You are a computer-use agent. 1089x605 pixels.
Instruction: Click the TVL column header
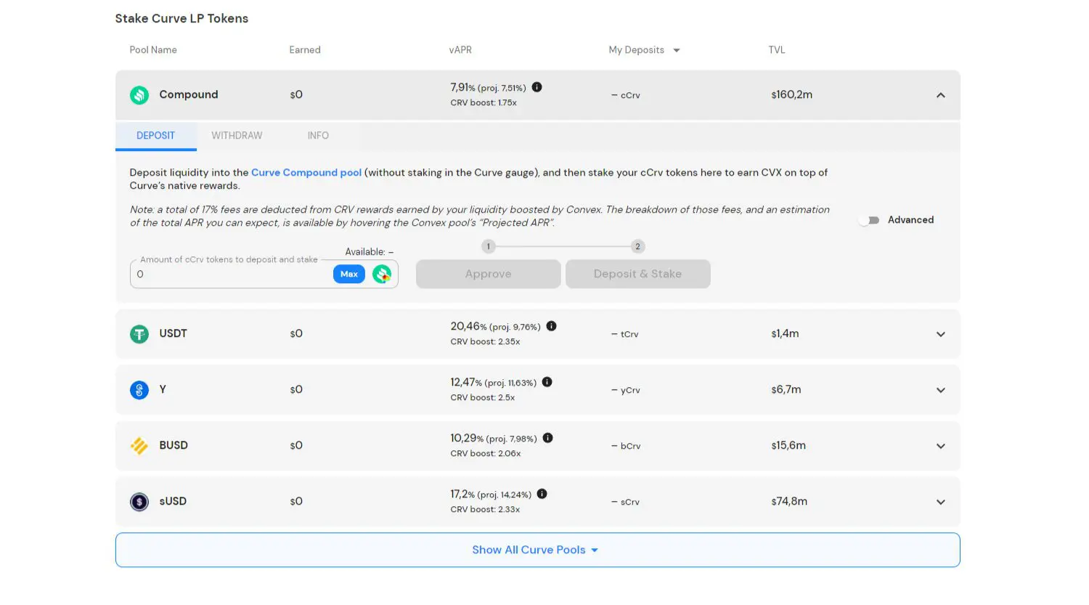(777, 50)
